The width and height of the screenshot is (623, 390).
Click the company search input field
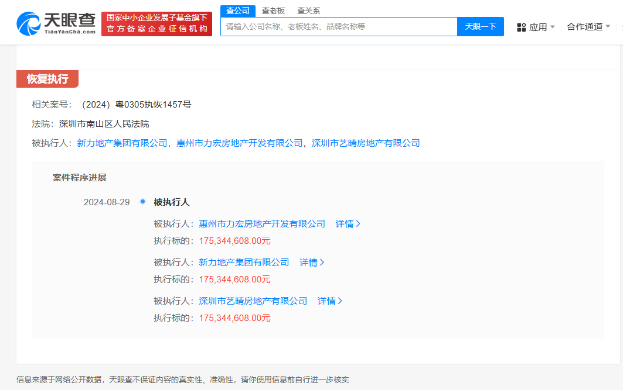coord(337,27)
